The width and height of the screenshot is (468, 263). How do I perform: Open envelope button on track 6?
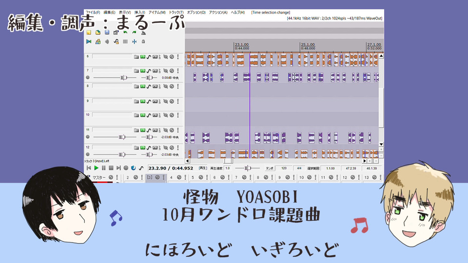tap(149, 56)
